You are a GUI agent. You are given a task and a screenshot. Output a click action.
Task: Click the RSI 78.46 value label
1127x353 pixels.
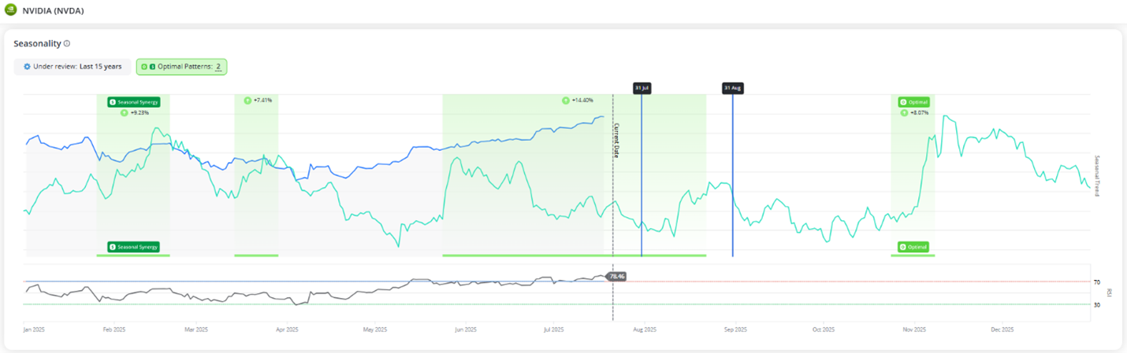(617, 277)
